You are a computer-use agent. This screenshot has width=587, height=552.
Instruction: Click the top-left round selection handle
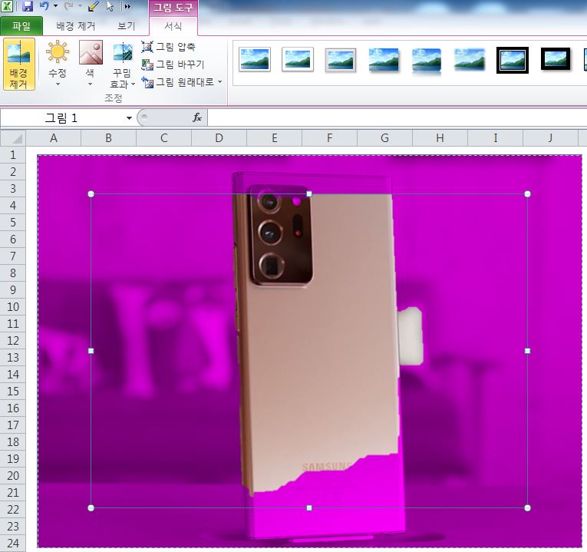(x=91, y=194)
